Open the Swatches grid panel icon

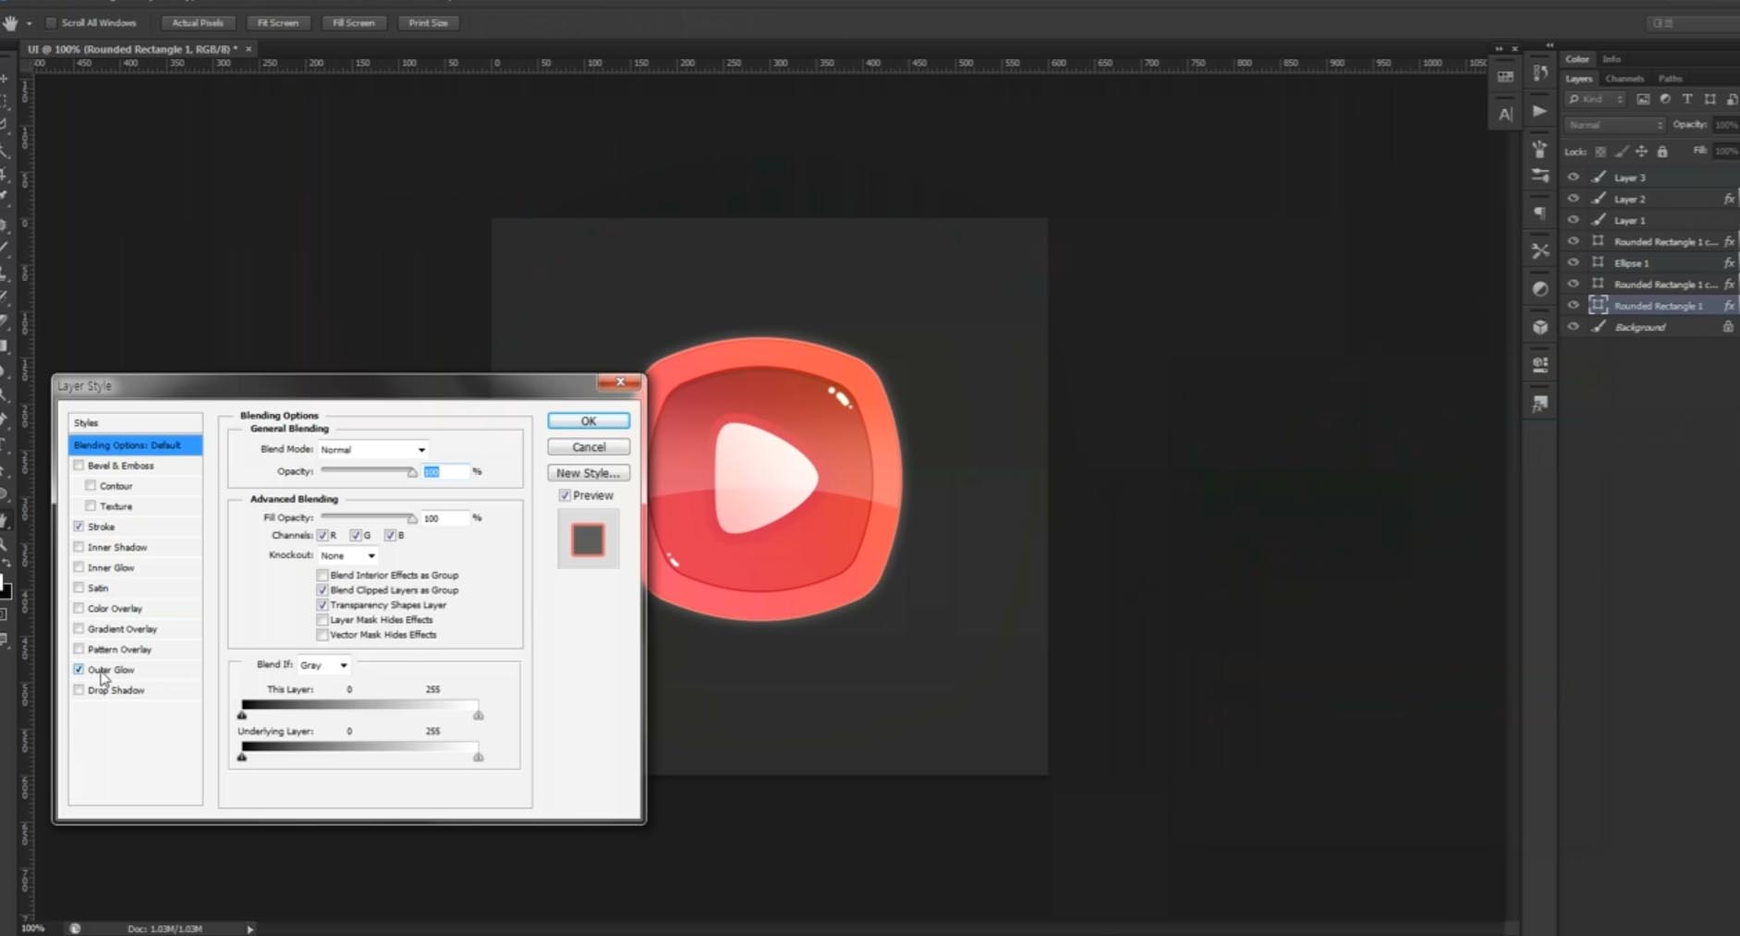[x=1505, y=77]
